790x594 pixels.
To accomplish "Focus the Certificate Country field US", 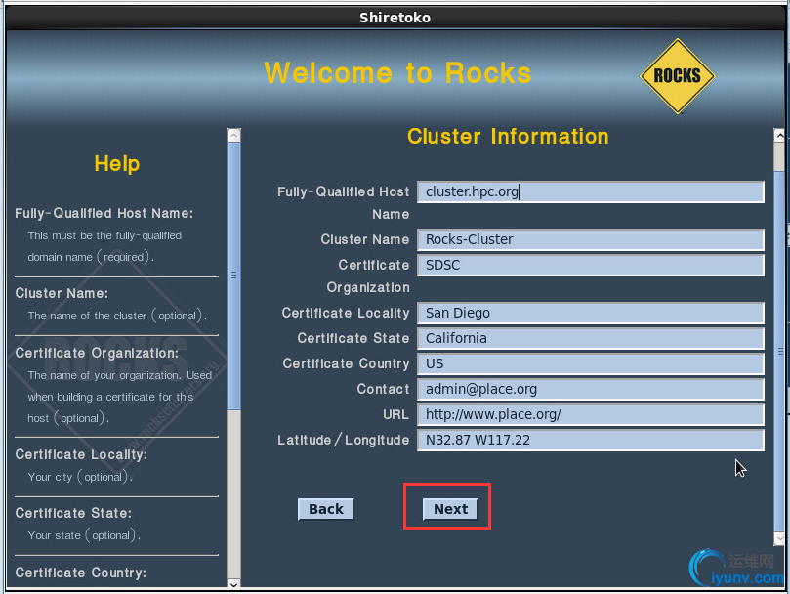I will pos(591,363).
